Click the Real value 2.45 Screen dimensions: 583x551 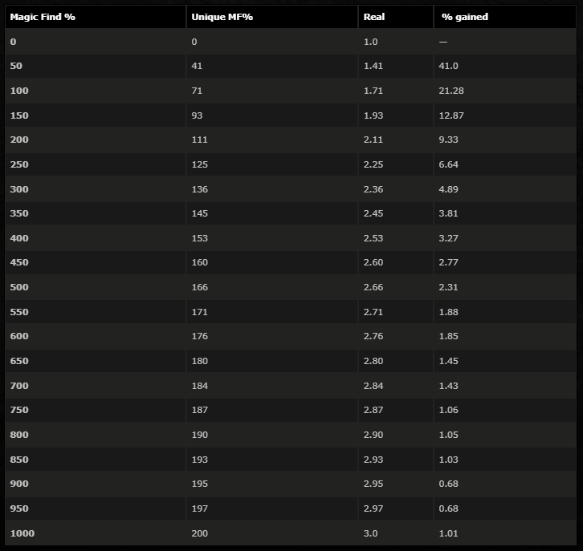click(373, 213)
